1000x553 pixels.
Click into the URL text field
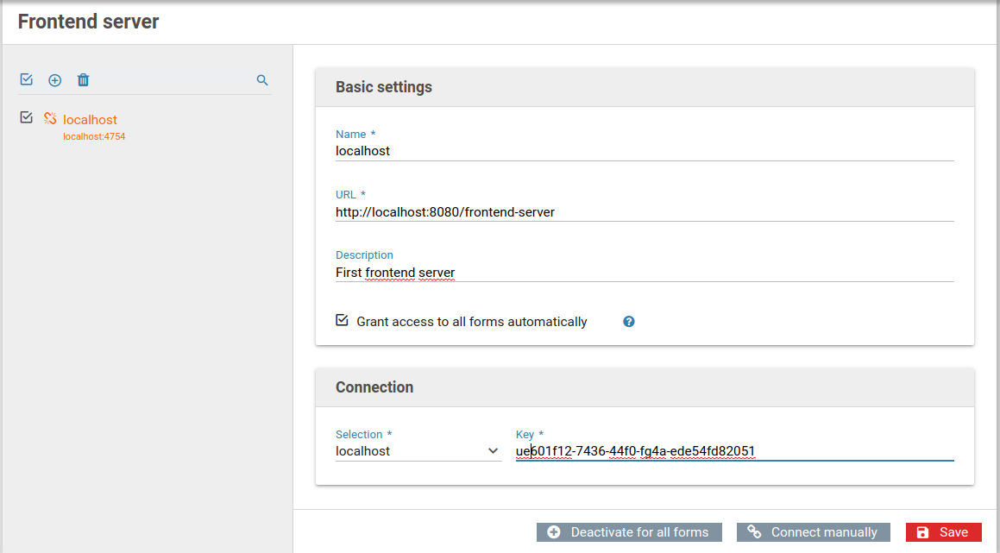(x=644, y=211)
